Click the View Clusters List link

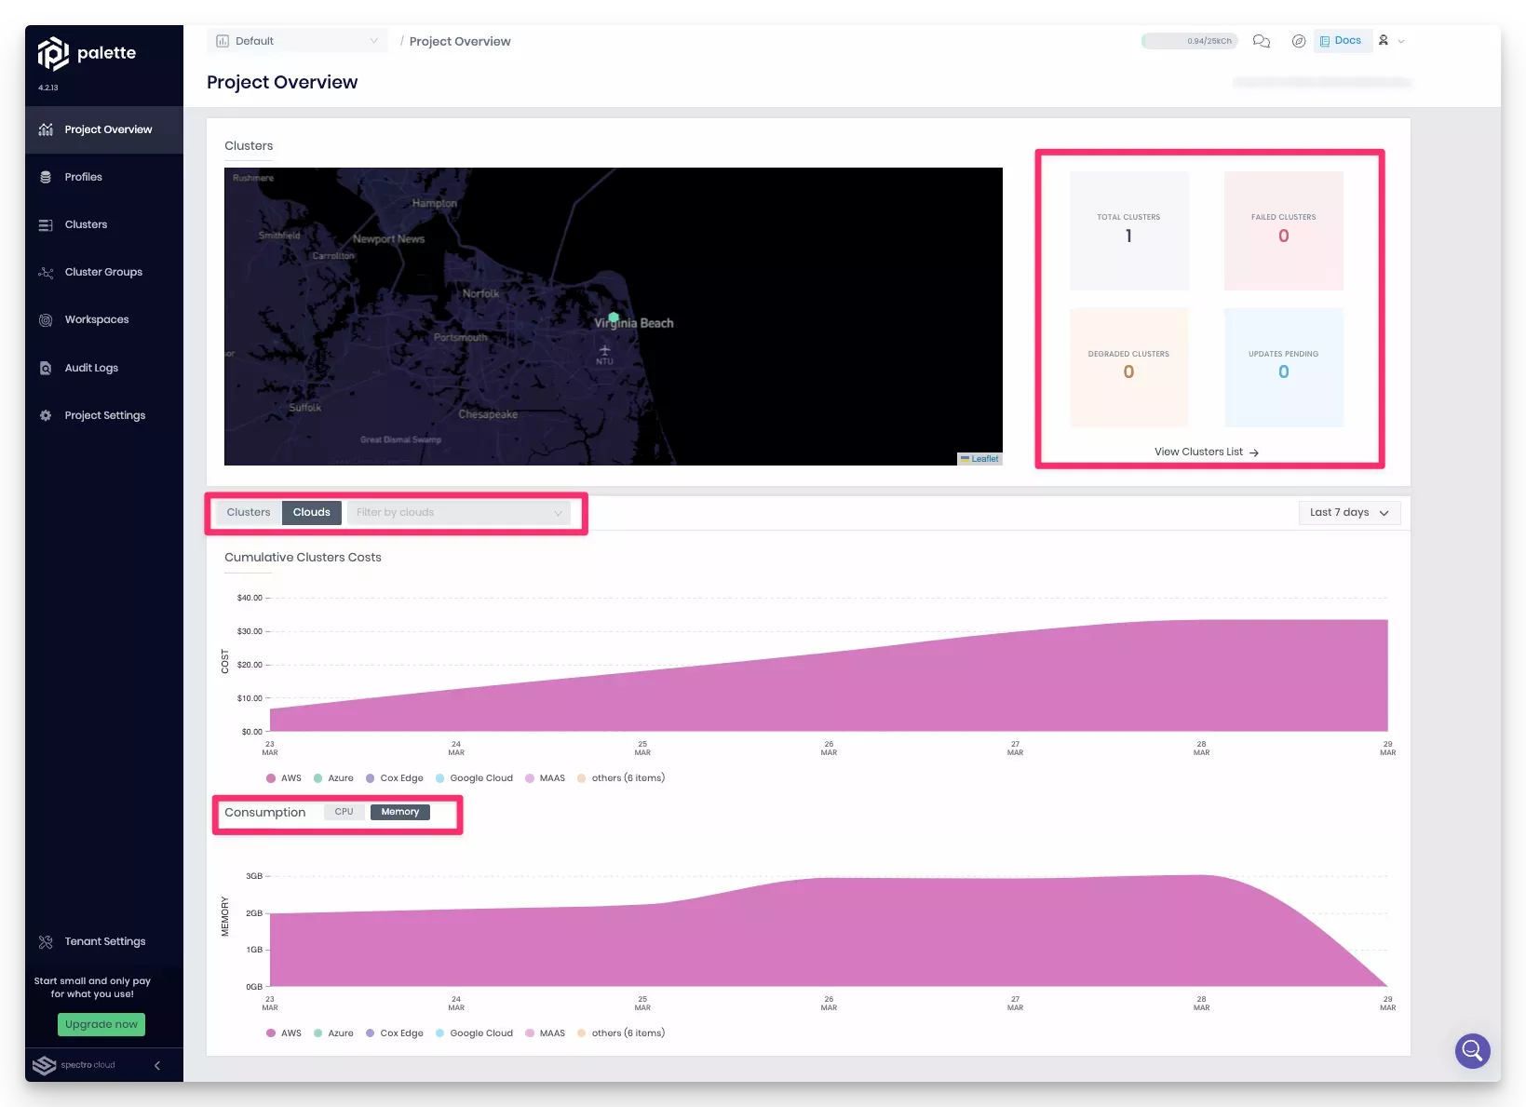coord(1207,452)
